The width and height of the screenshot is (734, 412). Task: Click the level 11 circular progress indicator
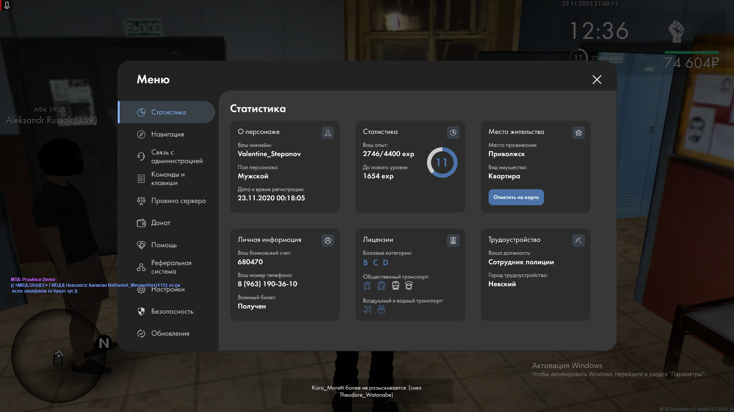coord(442,163)
